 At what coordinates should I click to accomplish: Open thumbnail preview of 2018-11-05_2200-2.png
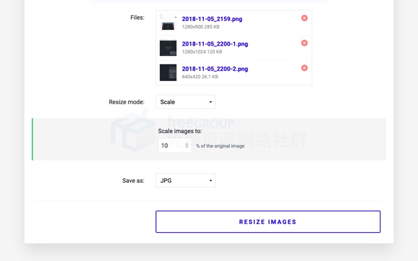click(168, 72)
